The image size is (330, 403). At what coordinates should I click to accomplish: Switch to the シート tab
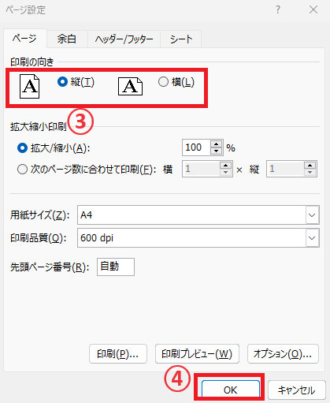[181, 39]
